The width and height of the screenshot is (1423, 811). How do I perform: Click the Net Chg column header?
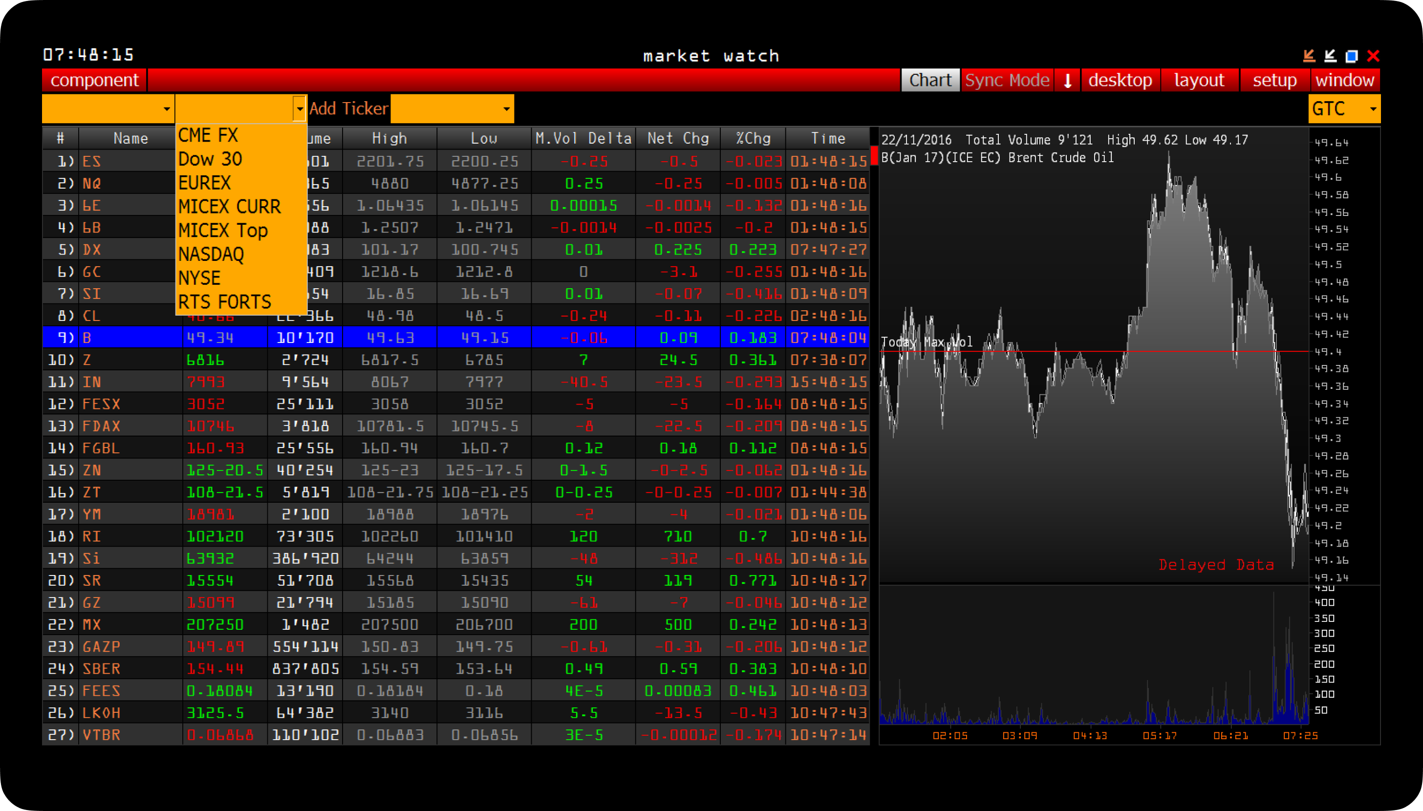678,139
